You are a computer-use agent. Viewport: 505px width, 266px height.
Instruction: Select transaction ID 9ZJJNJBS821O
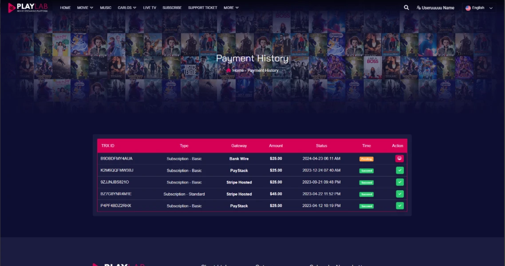[x=114, y=182]
